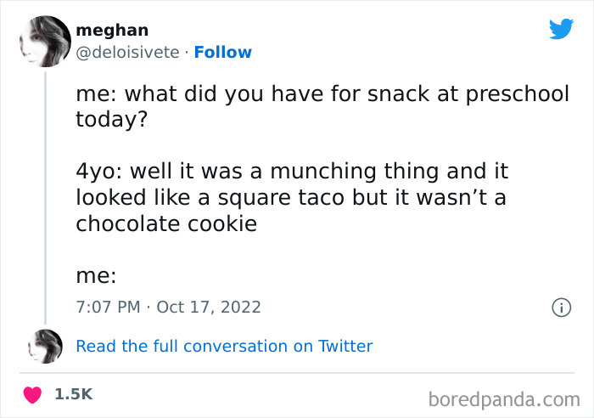Viewport: 594px width, 418px height.
Task: Click the display name meghan
Action: (112, 31)
